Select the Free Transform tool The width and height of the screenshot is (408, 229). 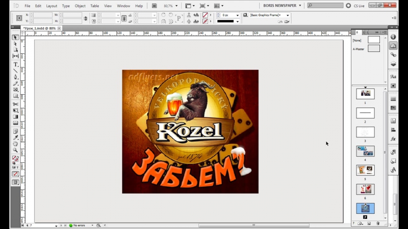click(x=15, y=110)
